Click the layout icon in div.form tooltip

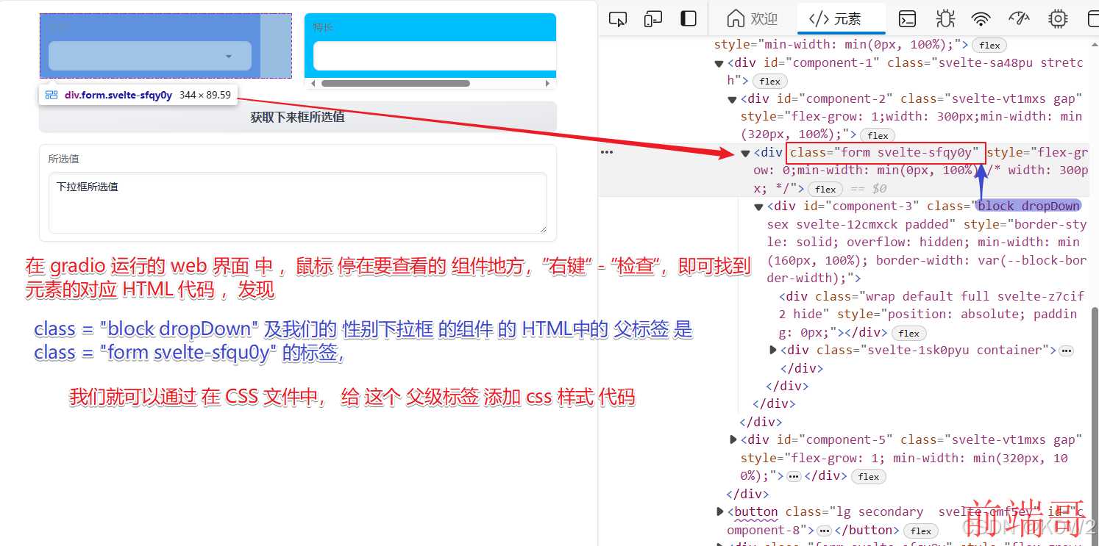[51, 95]
